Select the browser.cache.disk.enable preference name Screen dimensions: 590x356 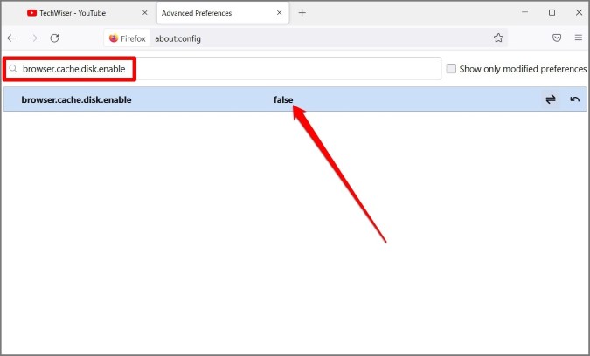76,99
